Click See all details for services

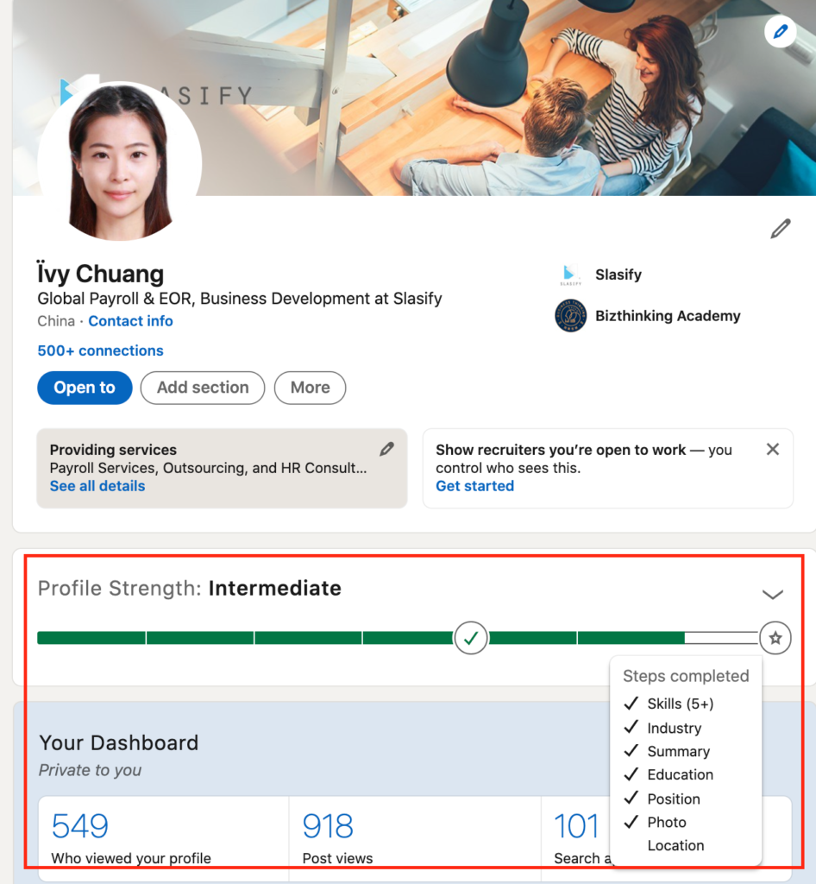[x=97, y=486]
